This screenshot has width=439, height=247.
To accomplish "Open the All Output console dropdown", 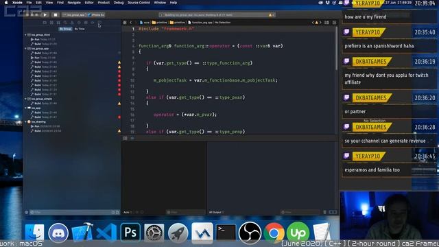I will click(217, 212).
